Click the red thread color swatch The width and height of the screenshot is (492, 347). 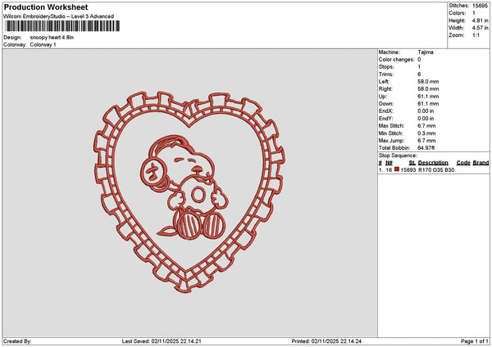tap(397, 169)
